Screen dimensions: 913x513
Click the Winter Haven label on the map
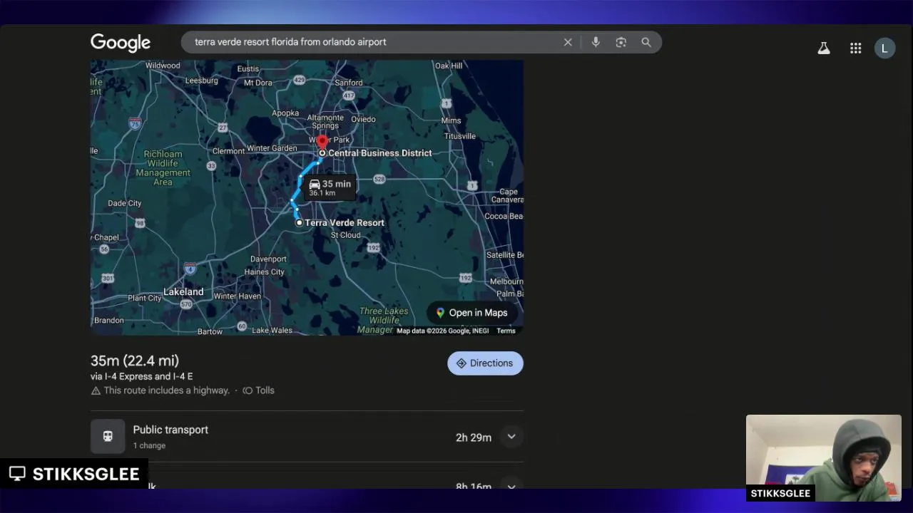(237, 296)
